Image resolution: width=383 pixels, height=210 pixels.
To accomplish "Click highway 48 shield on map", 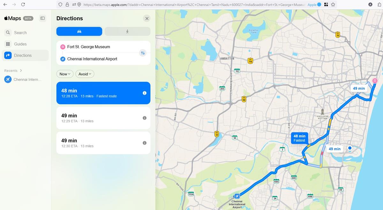I will point(244,99).
